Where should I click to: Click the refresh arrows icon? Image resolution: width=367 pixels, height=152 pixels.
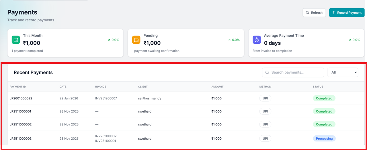tap(308, 13)
